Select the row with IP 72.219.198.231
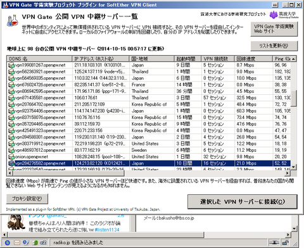Screen dimensions: 304x248 point(149,144)
